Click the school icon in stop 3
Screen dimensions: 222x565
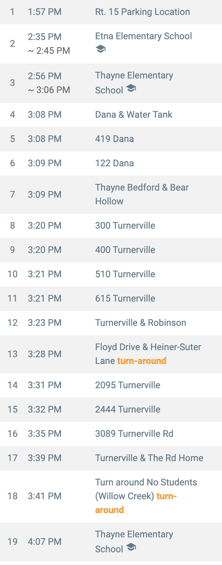tap(131, 89)
